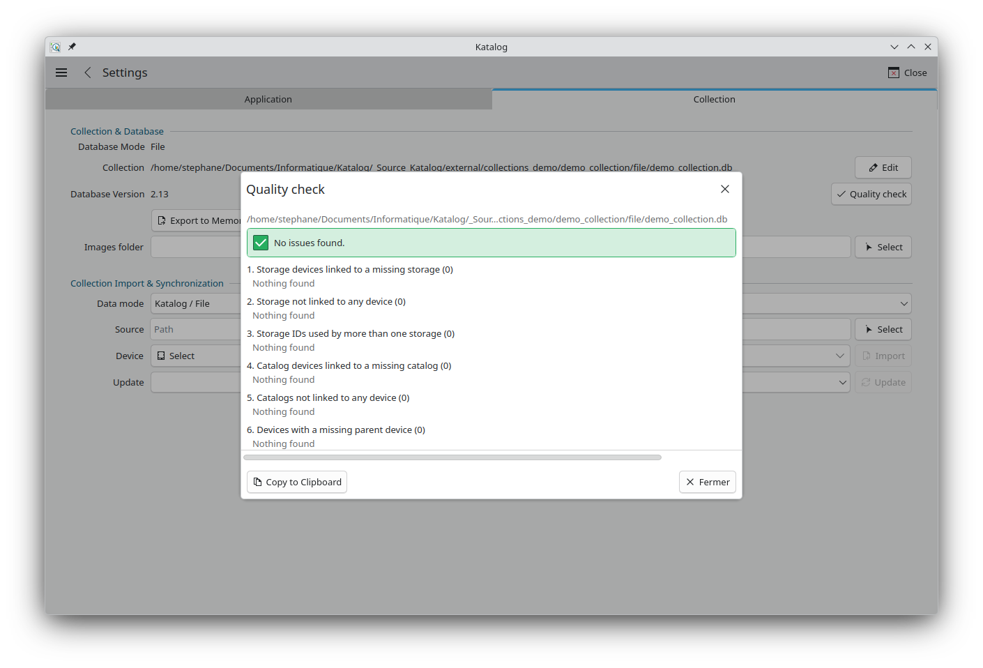Close the Quality check dialog with X
This screenshot has height=668, width=983.
pyautogui.click(x=725, y=189)
